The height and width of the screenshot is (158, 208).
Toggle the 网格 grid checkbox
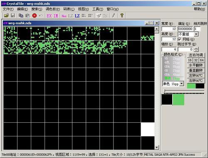pyautogui.click(x=179, y=39)
